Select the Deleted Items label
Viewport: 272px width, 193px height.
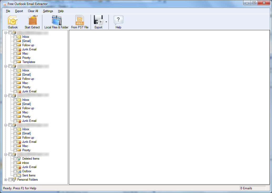pyautogui.click(x=31, y=159)
